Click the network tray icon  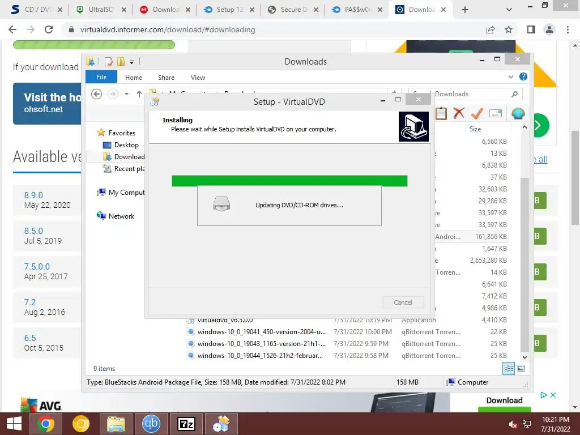coord(527,424)
